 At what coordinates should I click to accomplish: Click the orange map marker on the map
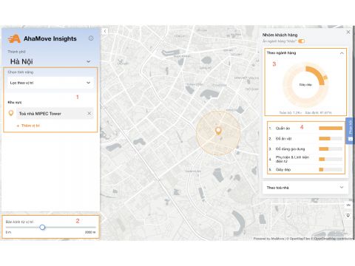pos(218,131)
